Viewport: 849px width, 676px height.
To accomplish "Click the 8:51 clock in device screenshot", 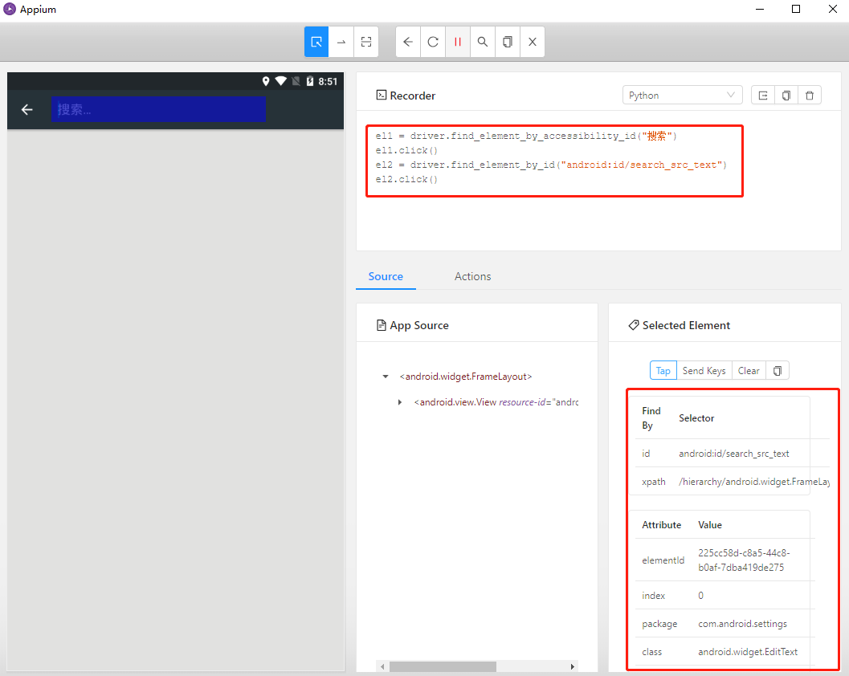I will pyautogui.click(x=328, y=81).
